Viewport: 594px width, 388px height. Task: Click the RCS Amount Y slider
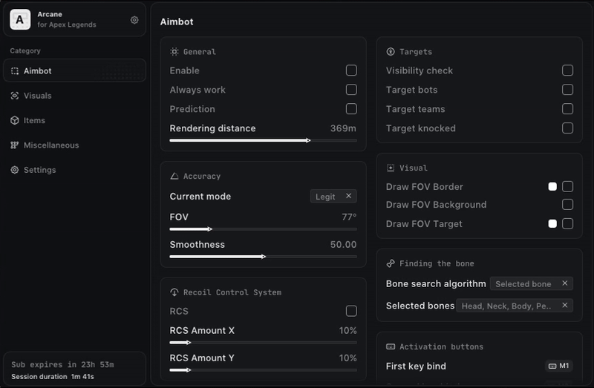[x=264, y=370]
